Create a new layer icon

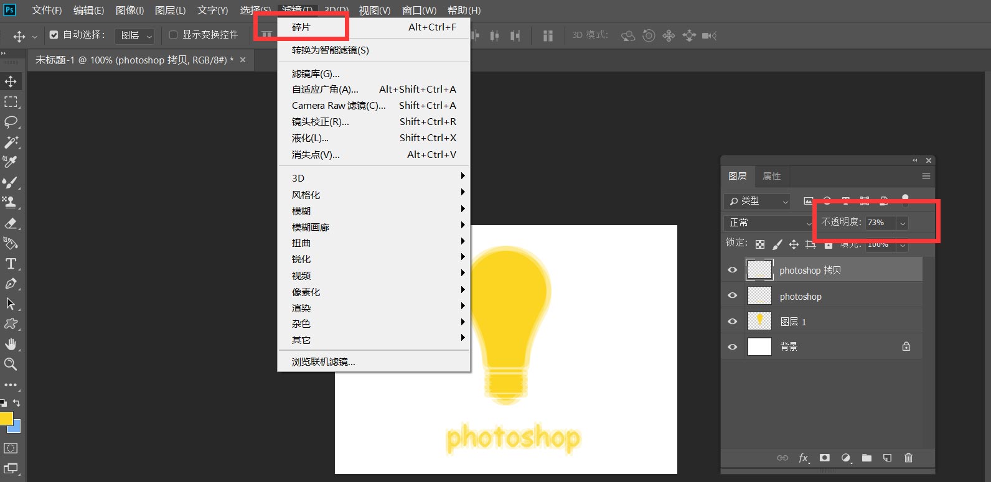(888, 458)
